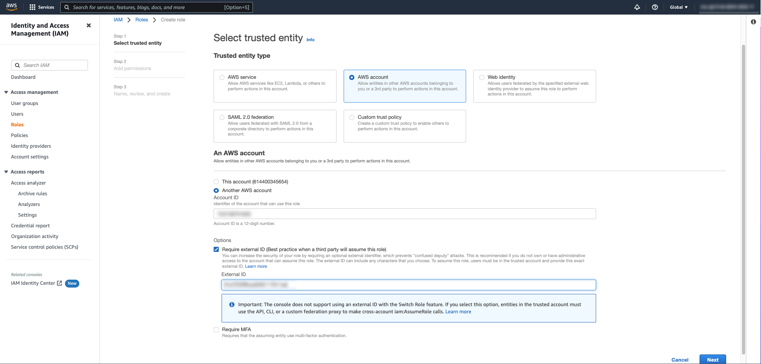The image size is (761, 364).
Task: Open Credential report in the sidebar
Action: click(31, 226)
